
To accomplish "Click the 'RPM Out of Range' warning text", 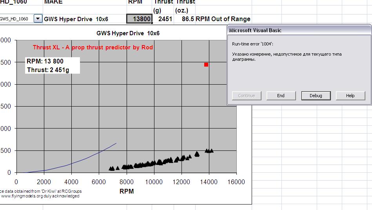I will [223, 19].
